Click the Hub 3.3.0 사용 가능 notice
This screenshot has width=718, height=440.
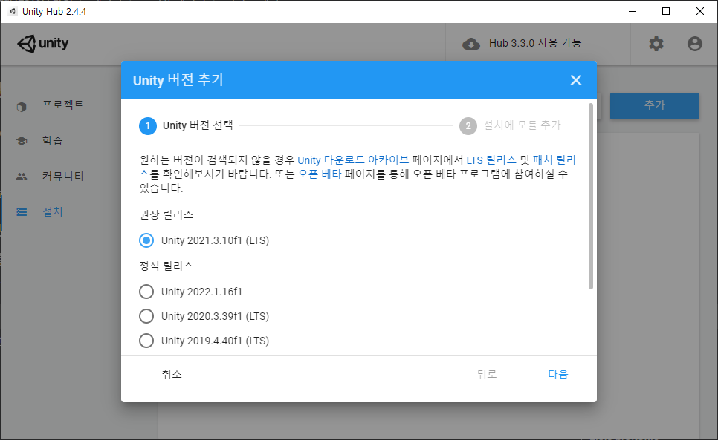[x=535, y=43]
